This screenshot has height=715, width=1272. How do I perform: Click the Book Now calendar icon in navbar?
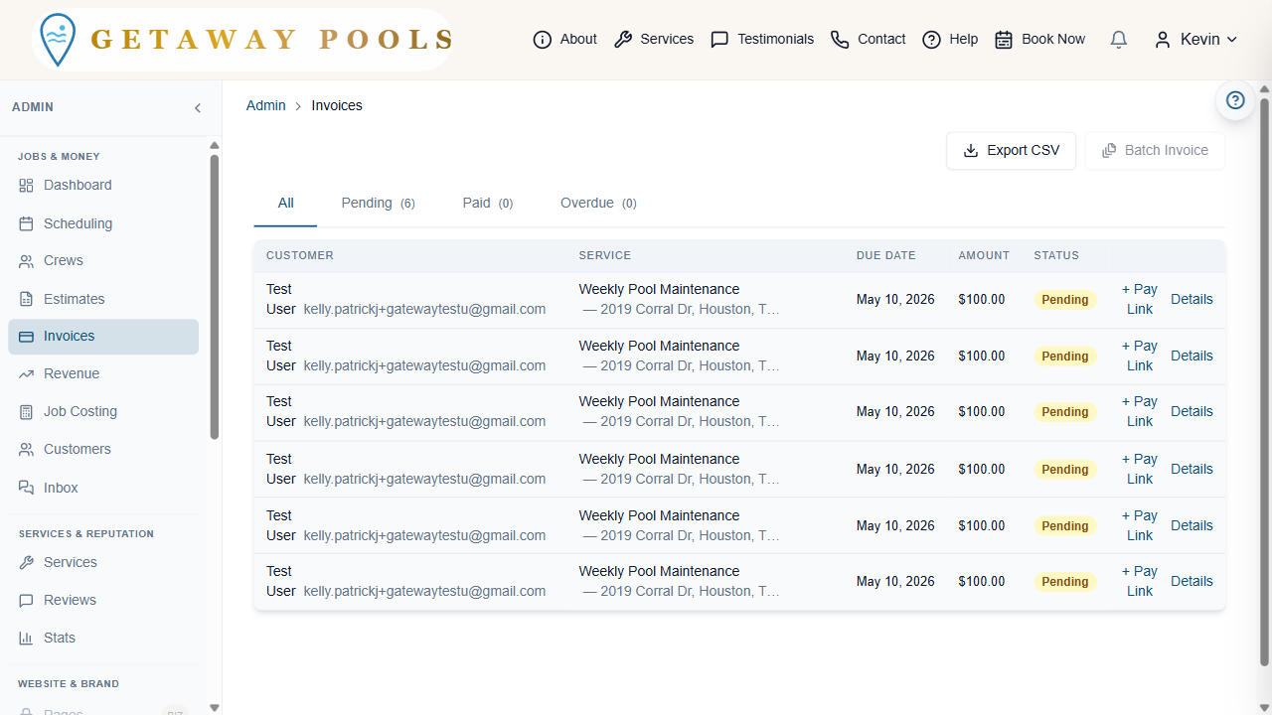click(1004, 39)
